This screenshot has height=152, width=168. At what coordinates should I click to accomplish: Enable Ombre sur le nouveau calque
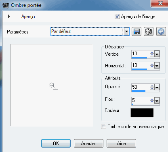(x=103, y=127)
